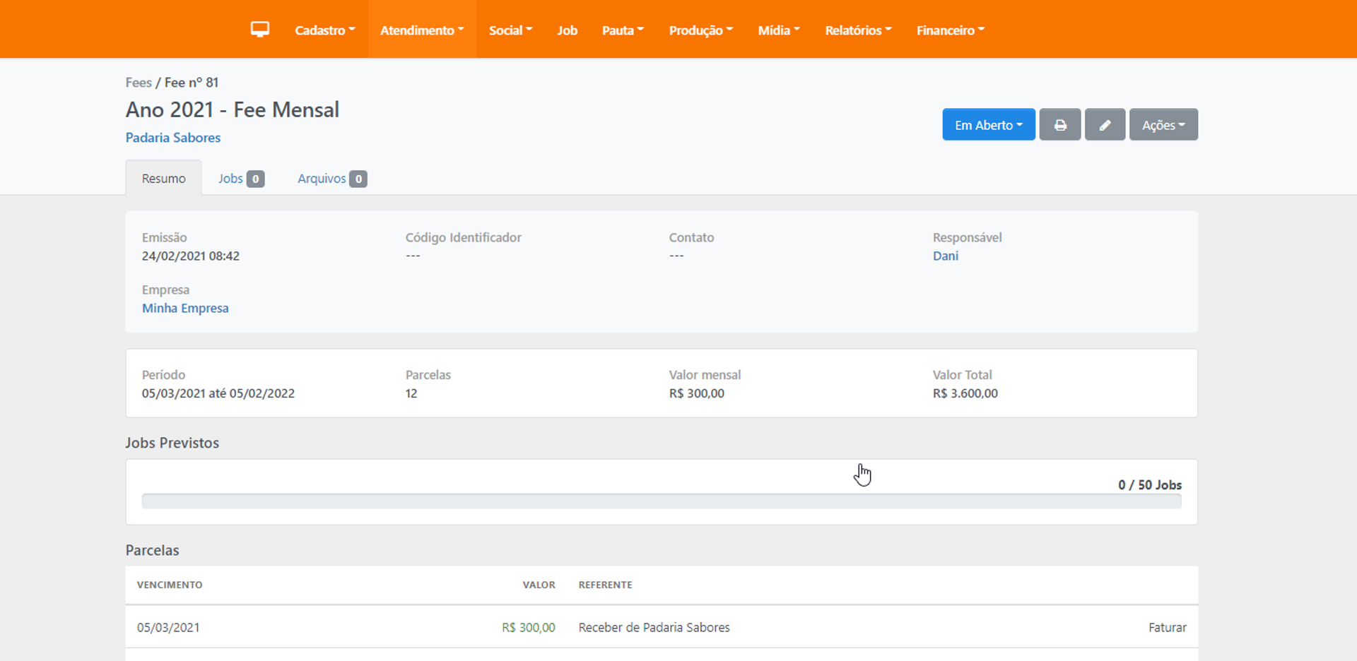
Task: Go to the Job page
Action: pos(567,30)
